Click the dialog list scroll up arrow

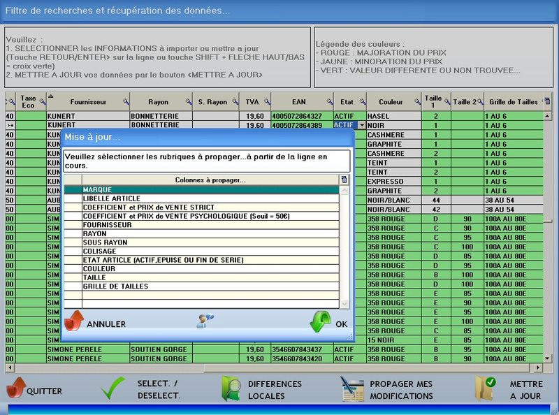click(x=344, y=191)
